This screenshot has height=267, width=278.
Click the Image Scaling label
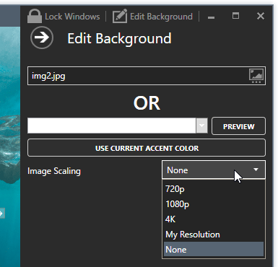[54, 171]
